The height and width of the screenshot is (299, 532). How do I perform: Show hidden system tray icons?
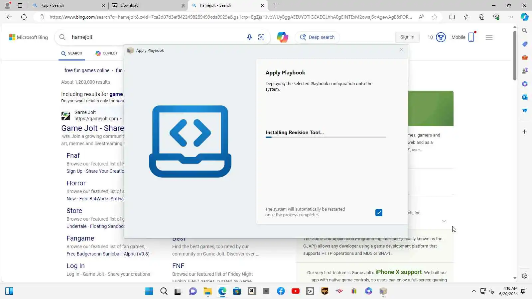(474, 291)
